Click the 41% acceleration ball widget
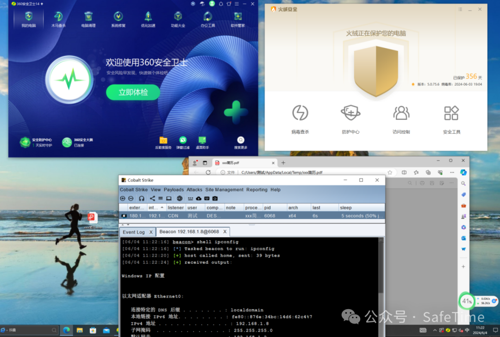 467,300
